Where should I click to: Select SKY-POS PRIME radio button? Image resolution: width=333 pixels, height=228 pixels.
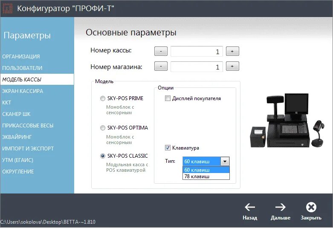103,98
